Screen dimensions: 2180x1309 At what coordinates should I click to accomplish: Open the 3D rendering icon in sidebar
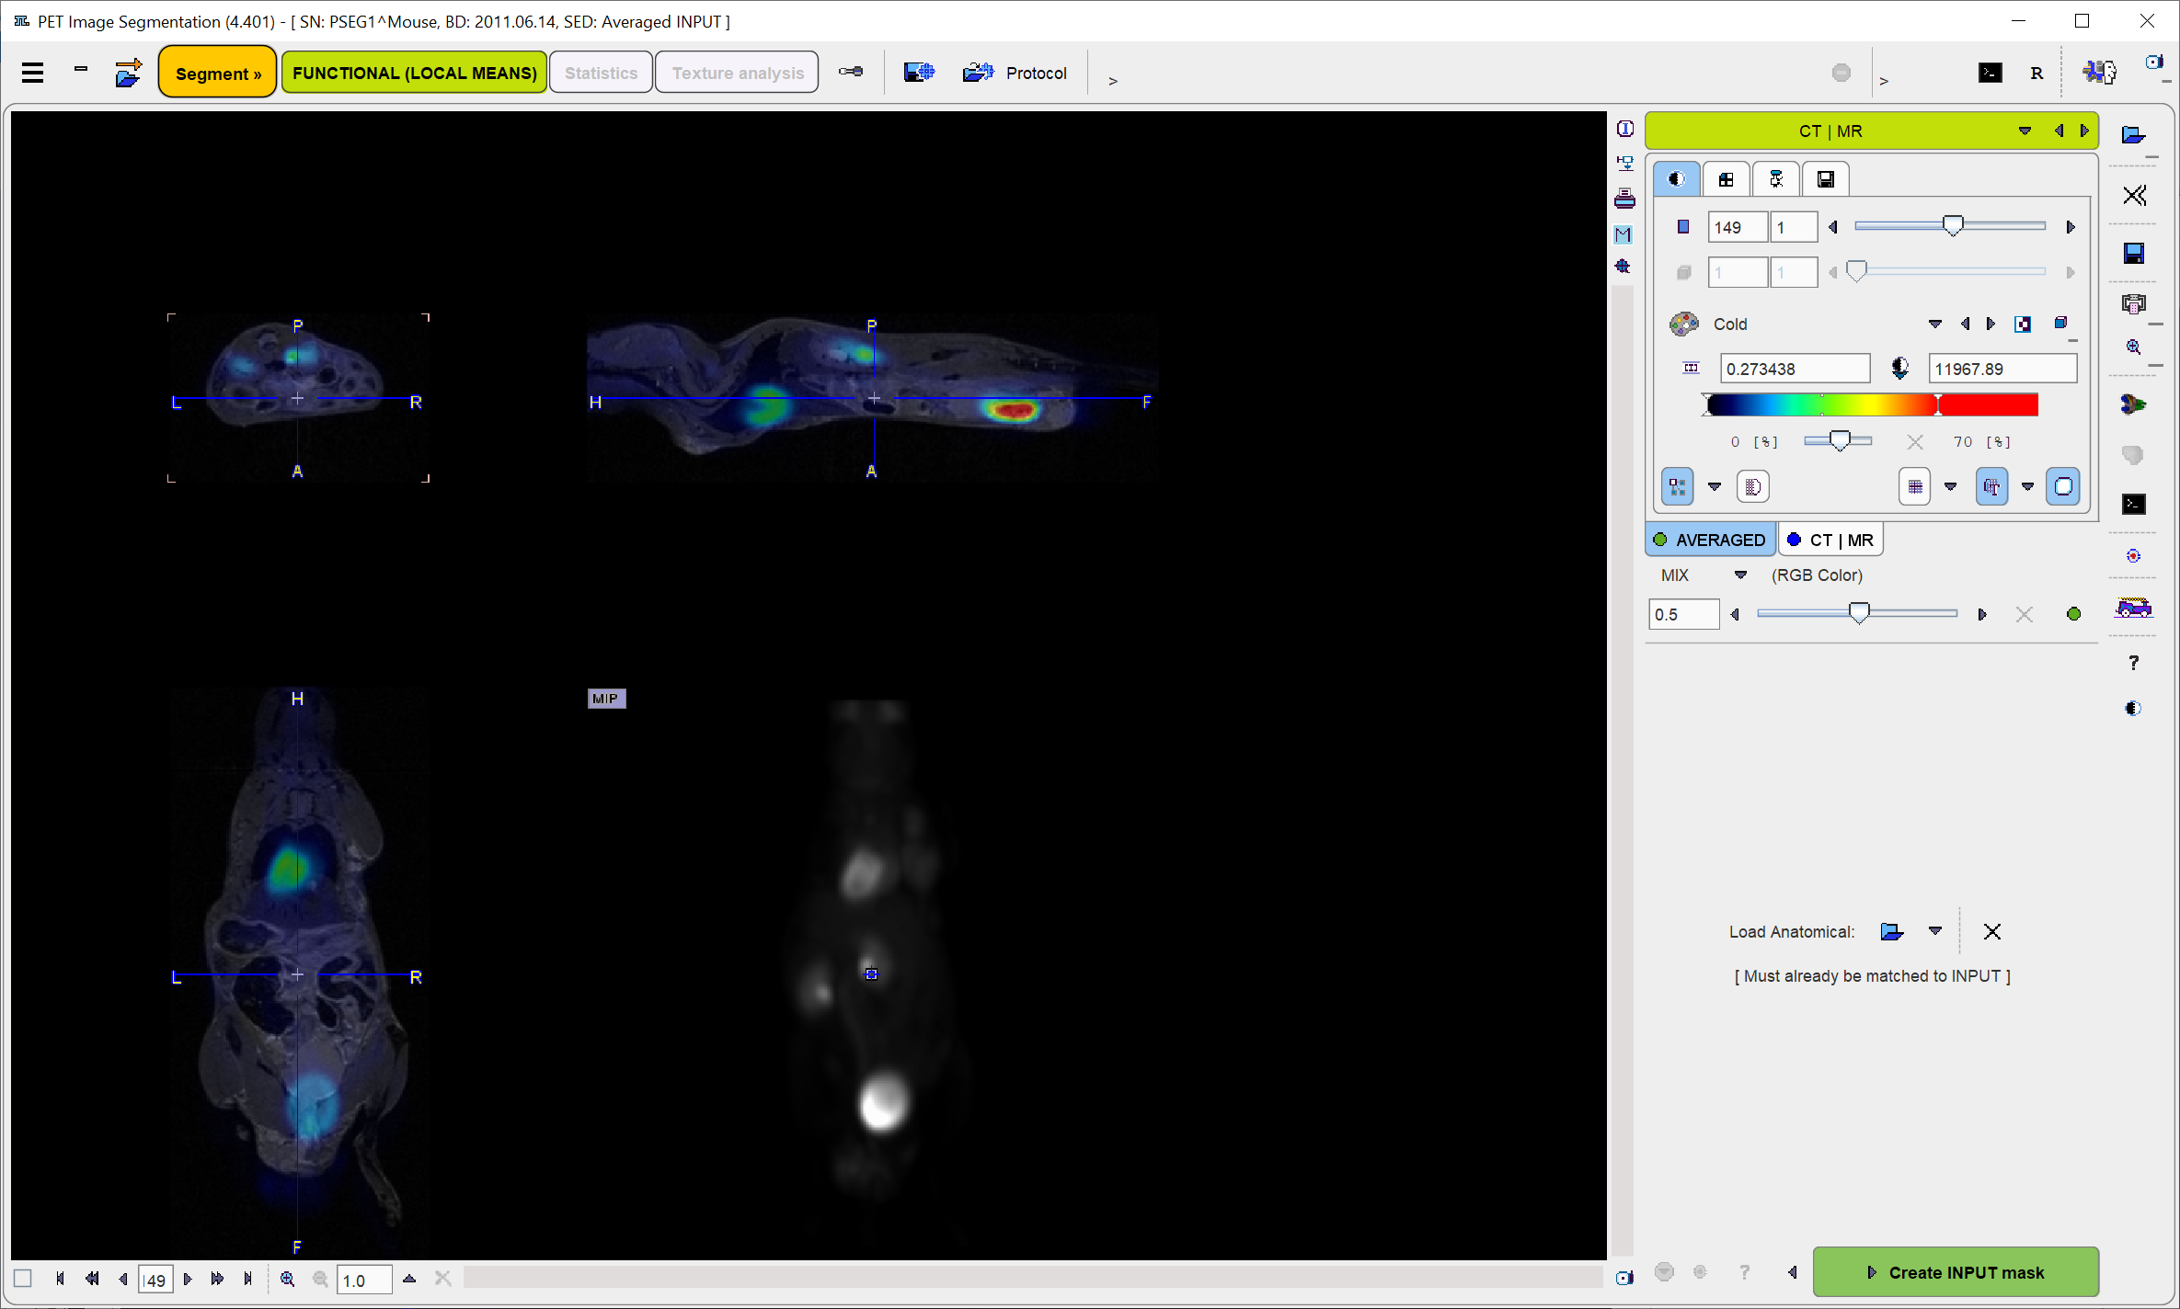[x=2134, y=404]
